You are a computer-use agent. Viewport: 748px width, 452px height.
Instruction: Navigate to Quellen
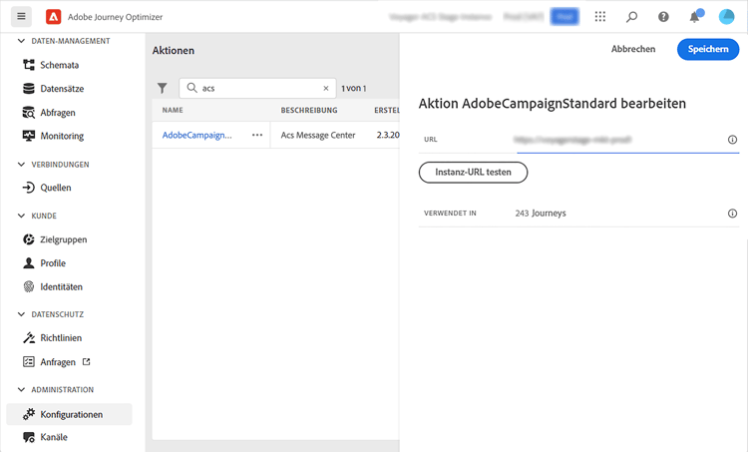(x=55, y=188)
